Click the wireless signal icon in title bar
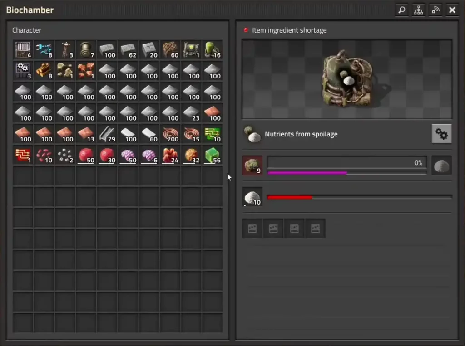This screenshot has height=346, width=465. point(435,10)
